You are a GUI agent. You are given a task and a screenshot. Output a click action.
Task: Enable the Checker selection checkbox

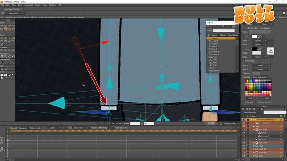256,102
